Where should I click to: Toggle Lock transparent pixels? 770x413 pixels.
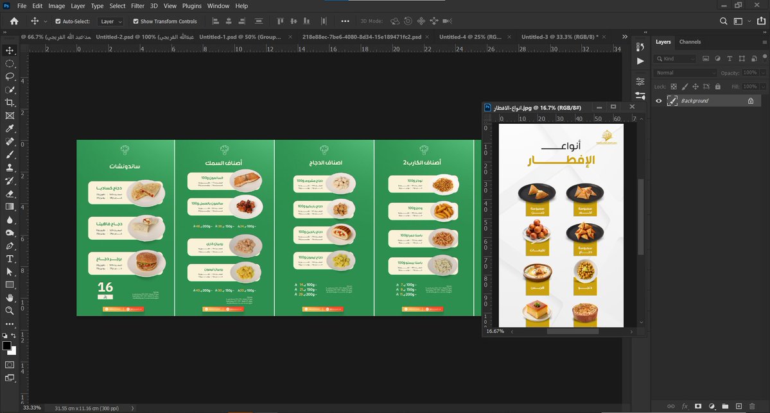[x=674, y=87]
